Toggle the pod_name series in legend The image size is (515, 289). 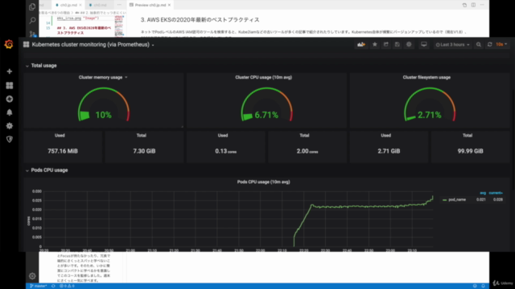[457, 200]
